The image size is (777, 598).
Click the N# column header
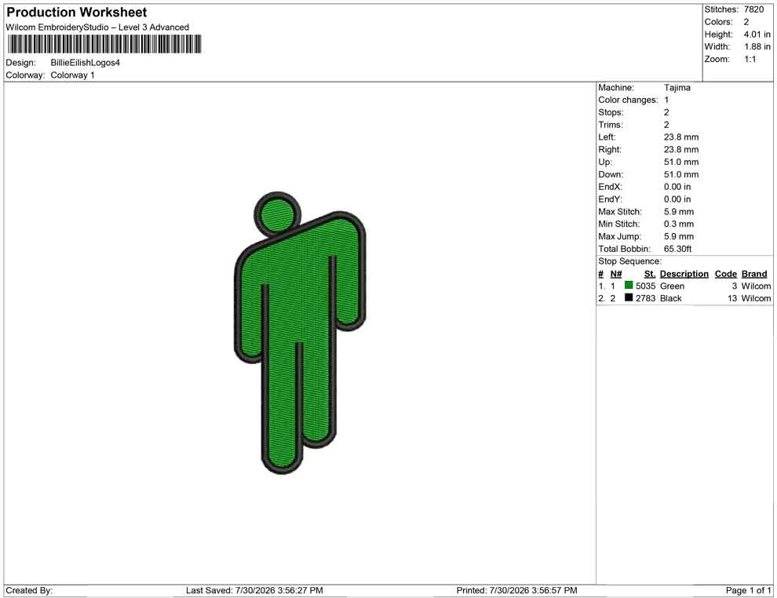coord(616,274)
